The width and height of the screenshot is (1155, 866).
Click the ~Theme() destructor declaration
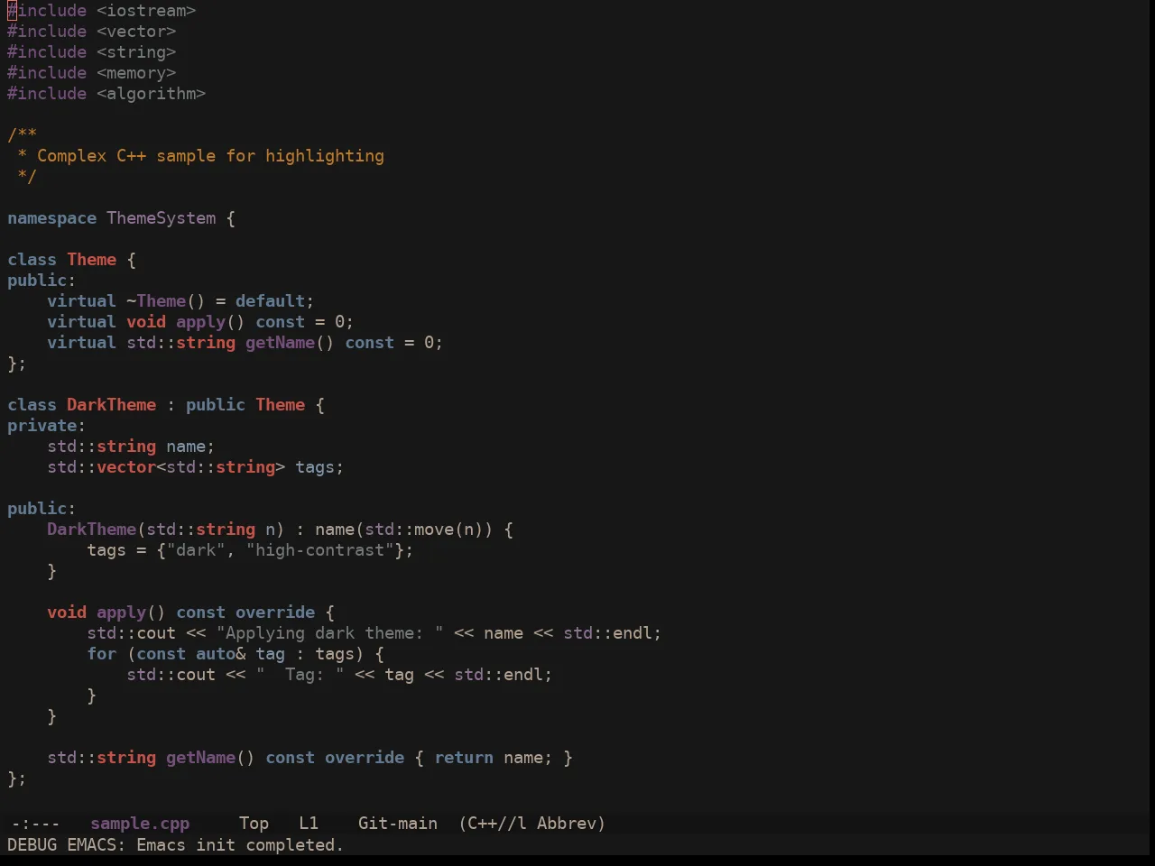(x=166, y=301)
